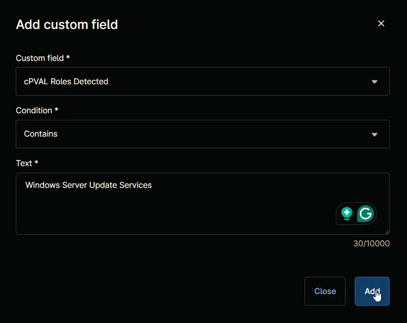The width and height of the screenshot is (407, 323).
Task: Click the 30/10000 character counter
Action: pyautogui.click(x=371, y=243)
